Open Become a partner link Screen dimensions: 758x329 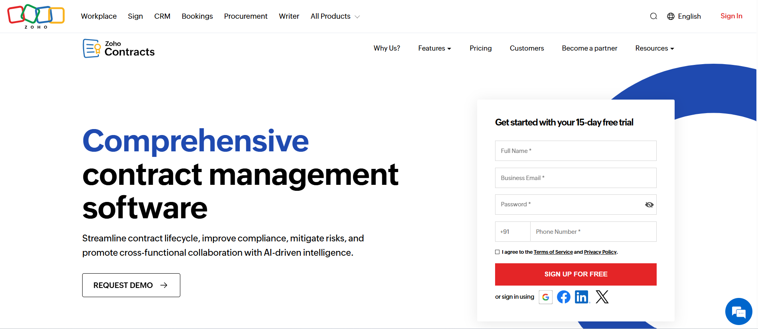[x=590, y=48]
